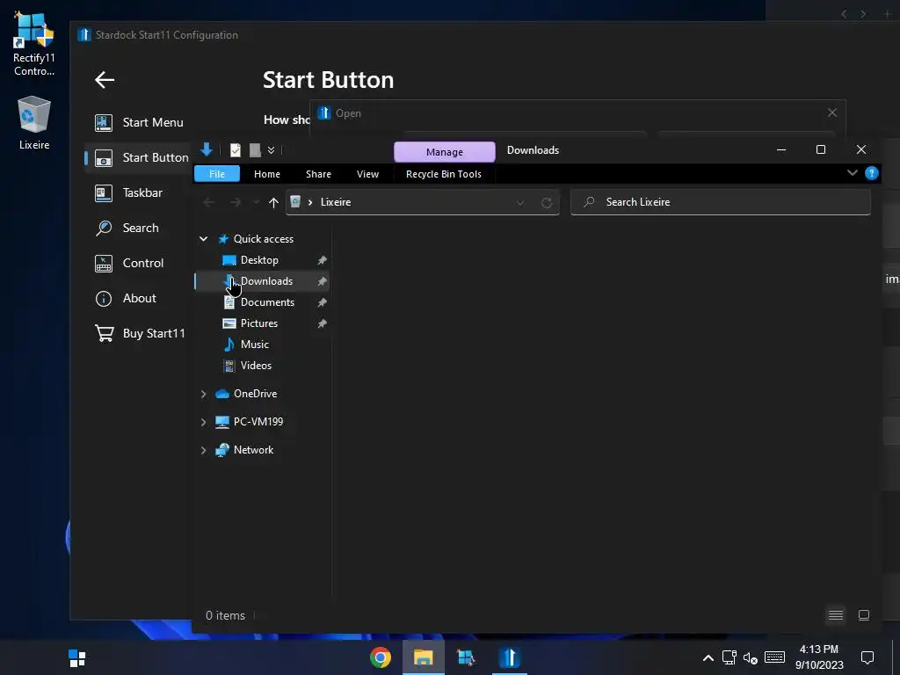Select Start Button section in Start11 sidebar
900x675 pixels.
click(139, 157)
